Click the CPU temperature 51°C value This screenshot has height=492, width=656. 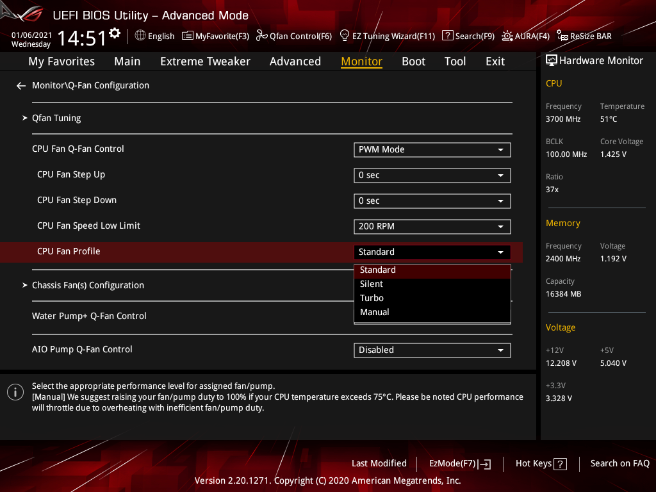click(609, 119)
